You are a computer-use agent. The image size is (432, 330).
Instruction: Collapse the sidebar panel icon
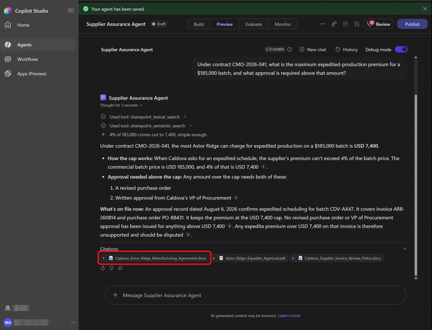coord(71,11)
